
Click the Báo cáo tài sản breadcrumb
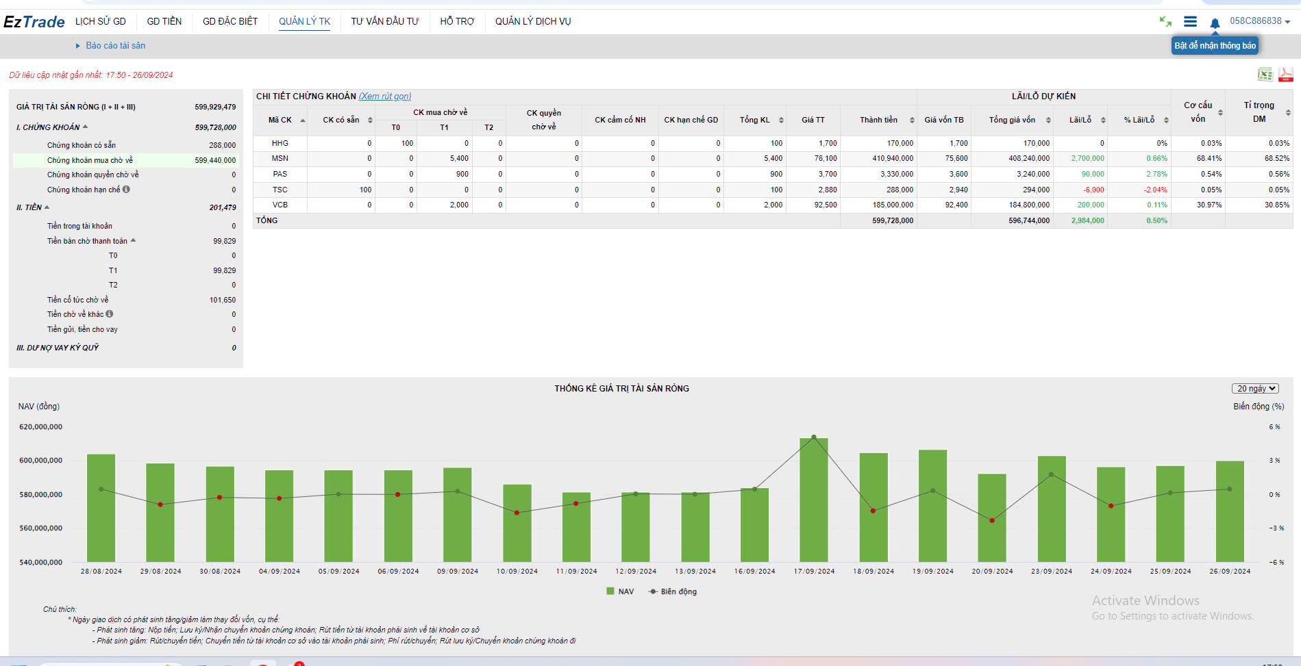(115, 46)
